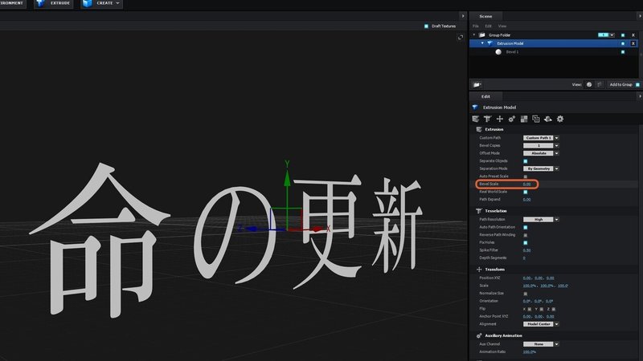Enable the Flip Y checkbox
Screen dimensions: 643x361
click(541, 309)
